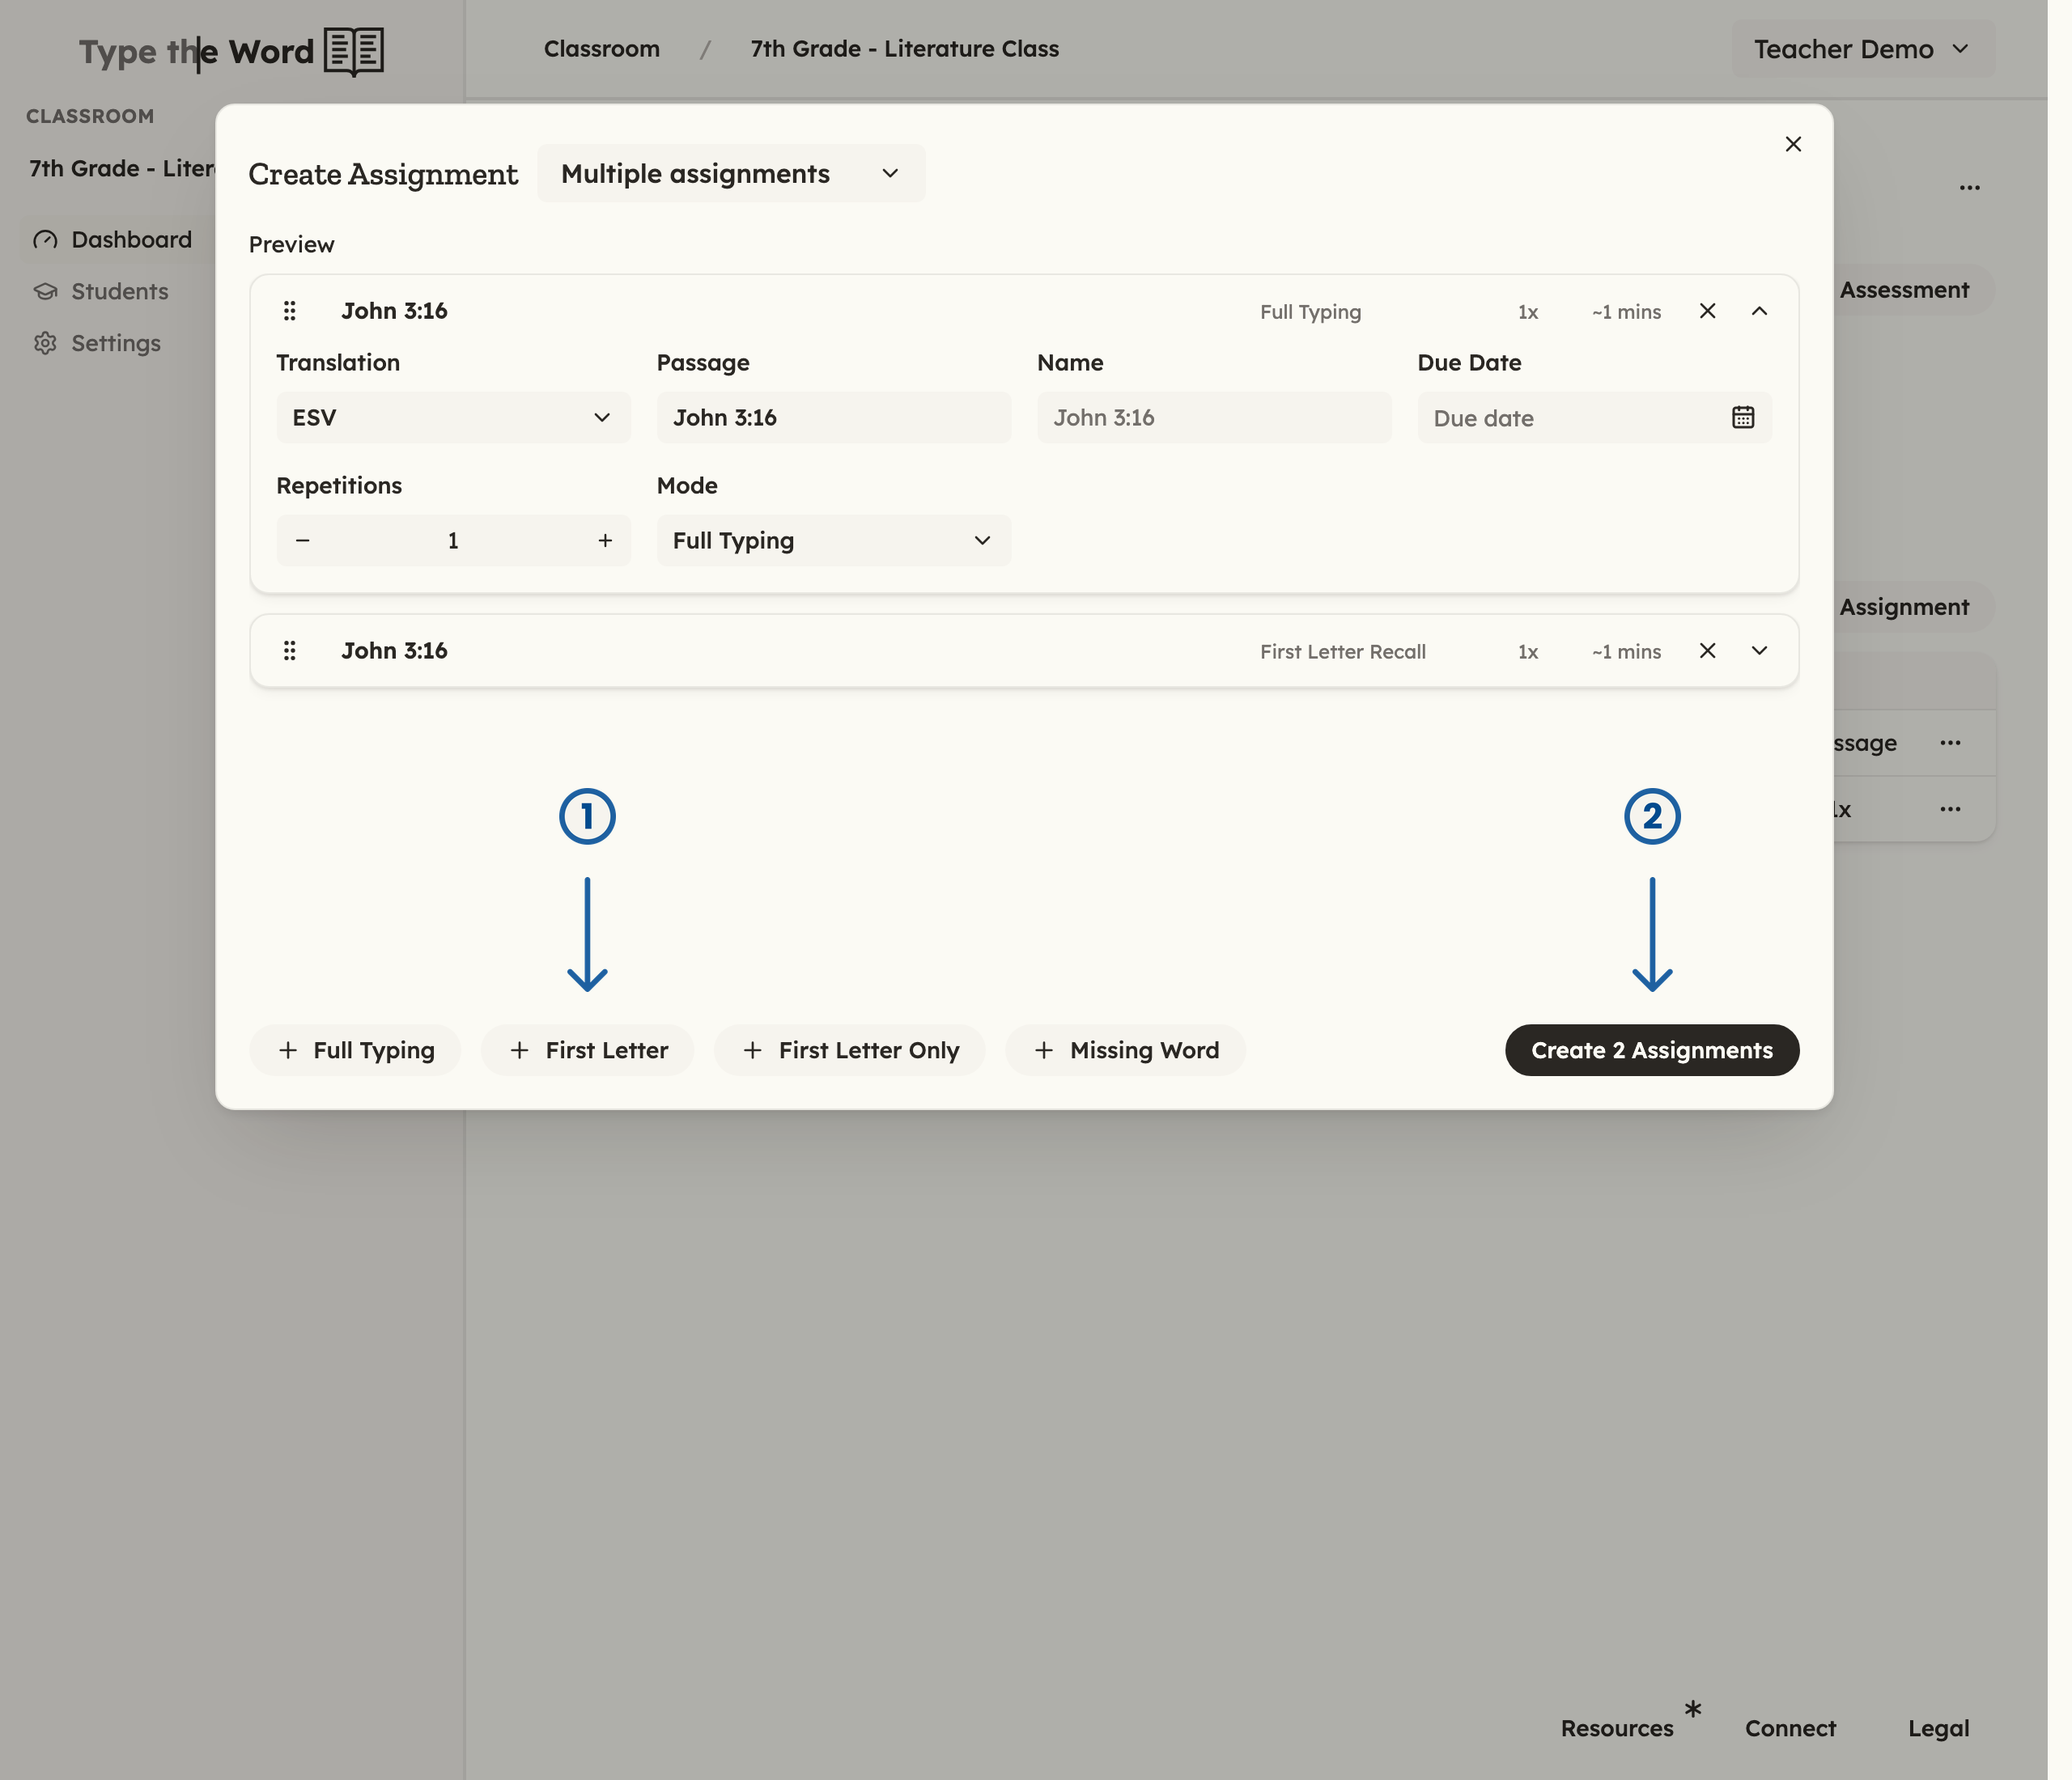The image size is (2072, 1780).
Task: Click the drag handle of the First Letter Recall row
Action: tap(290, 651)
